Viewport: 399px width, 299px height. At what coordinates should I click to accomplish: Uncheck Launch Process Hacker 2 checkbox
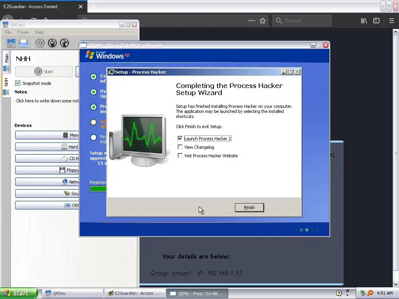click(x=180, y=138)
